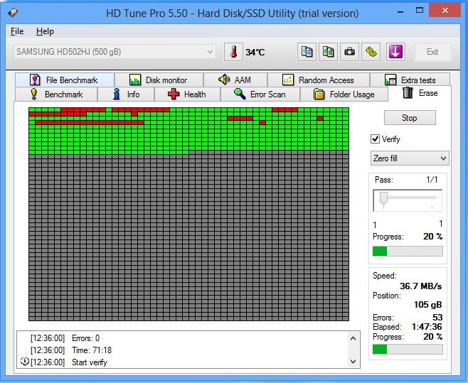Click the camera save screenshot icon
This screenshot has width=468, height=383.
pyautogui.click(x=349, y=52)
